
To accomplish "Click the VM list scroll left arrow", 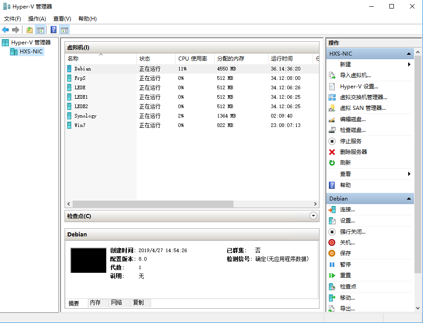I will click(x=69, y=204).
